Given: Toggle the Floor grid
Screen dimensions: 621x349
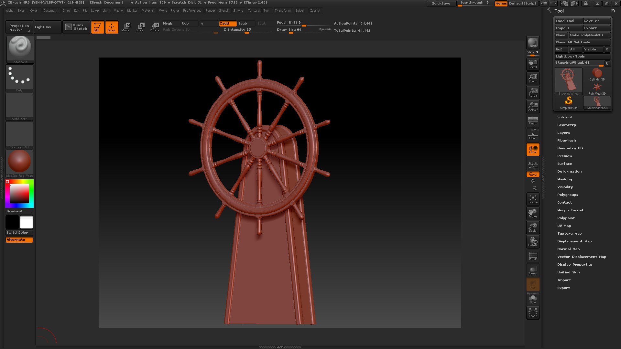Looking at the screenshot, I should (533, 135).
